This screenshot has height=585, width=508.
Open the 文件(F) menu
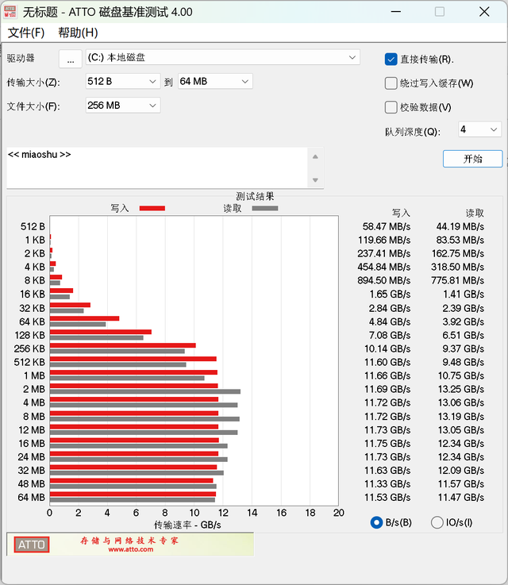[x=26, y=33]
